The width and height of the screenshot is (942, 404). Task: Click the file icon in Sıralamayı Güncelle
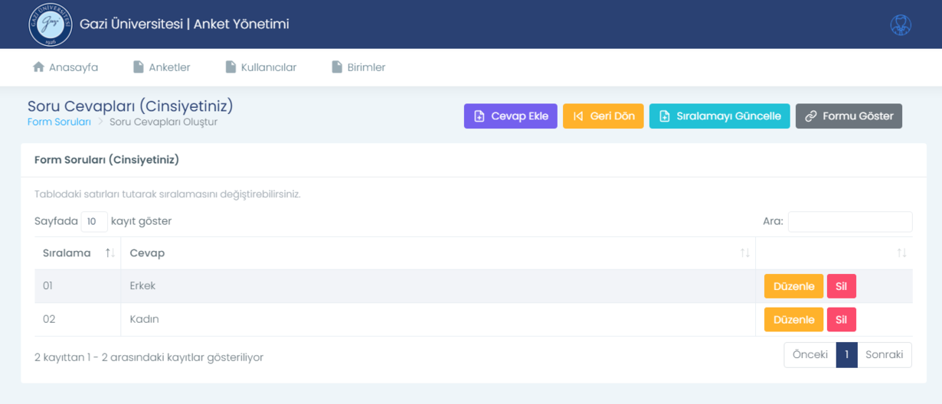coord(665,116)
